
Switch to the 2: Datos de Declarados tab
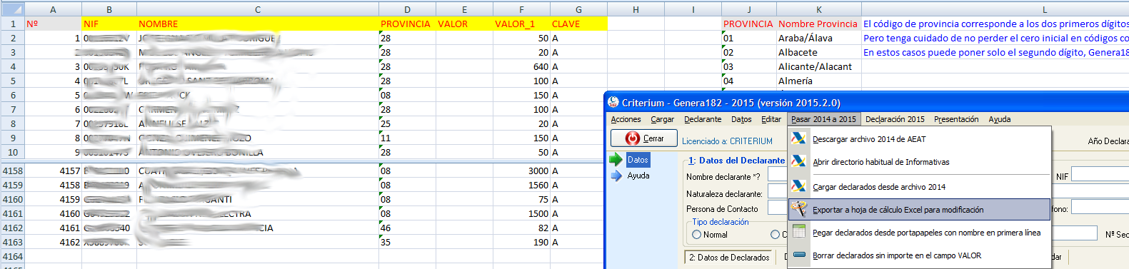[729, 257]
